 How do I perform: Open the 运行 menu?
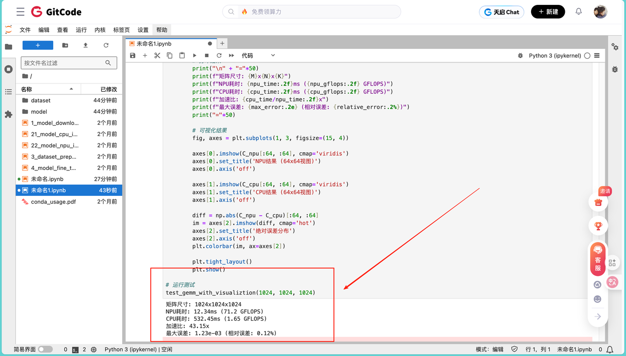click(x=81, y=30)
